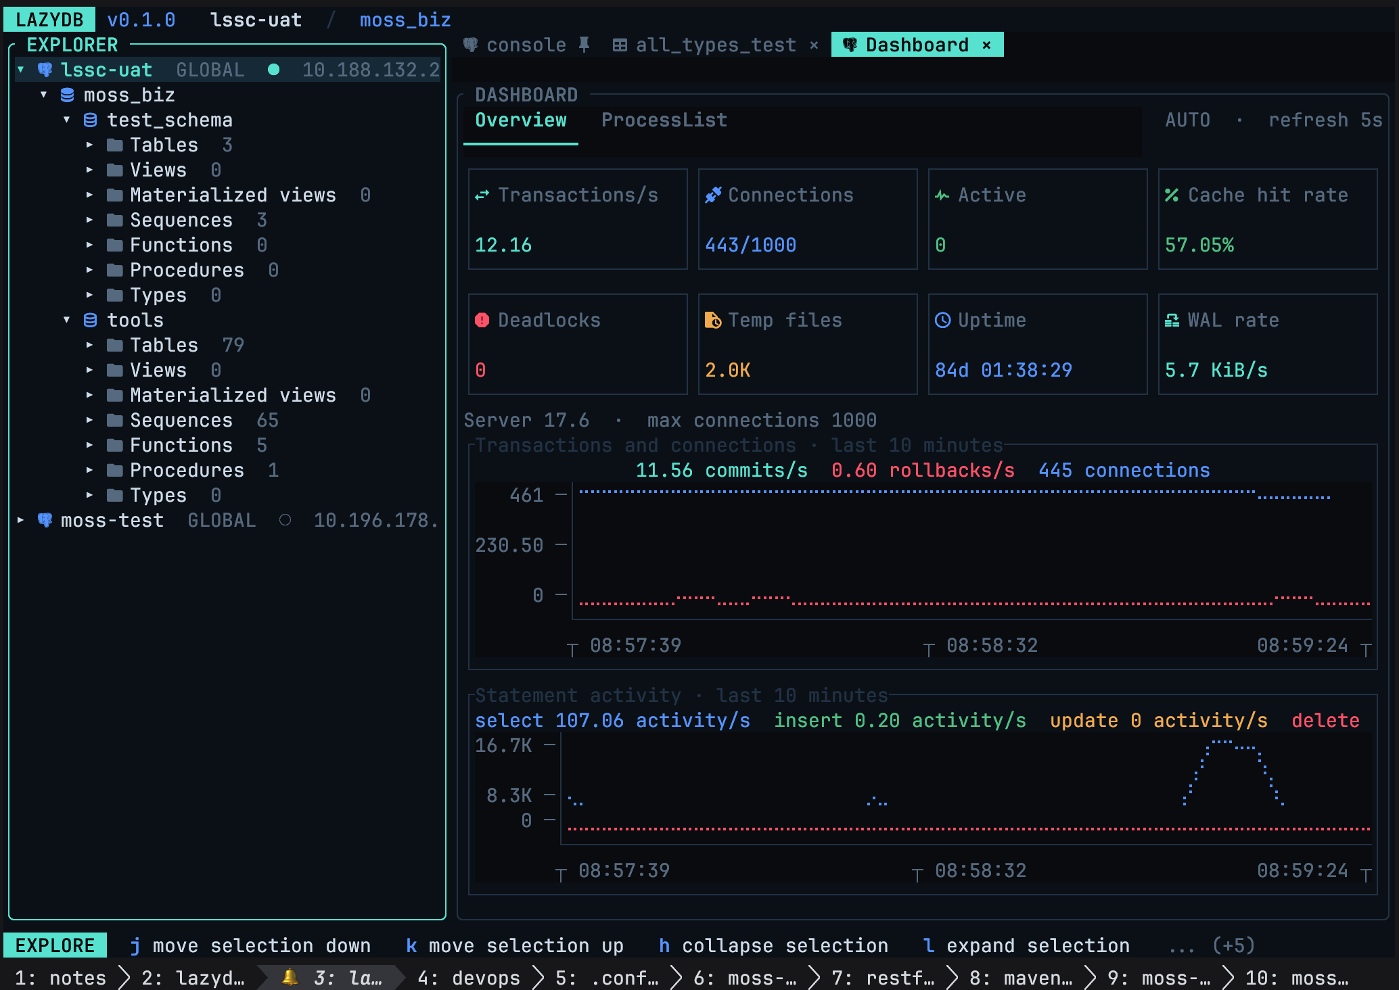The height and width of the screenshot is (990, 1399).
Task: Click the lssc-uat breadcrumb in header
Action: 256,20
